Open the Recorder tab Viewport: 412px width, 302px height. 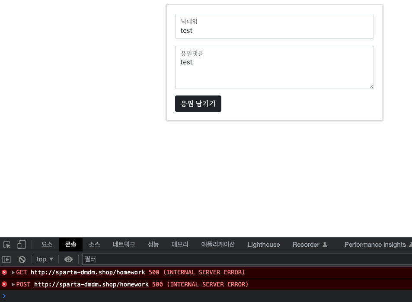[x=310, y=245]
